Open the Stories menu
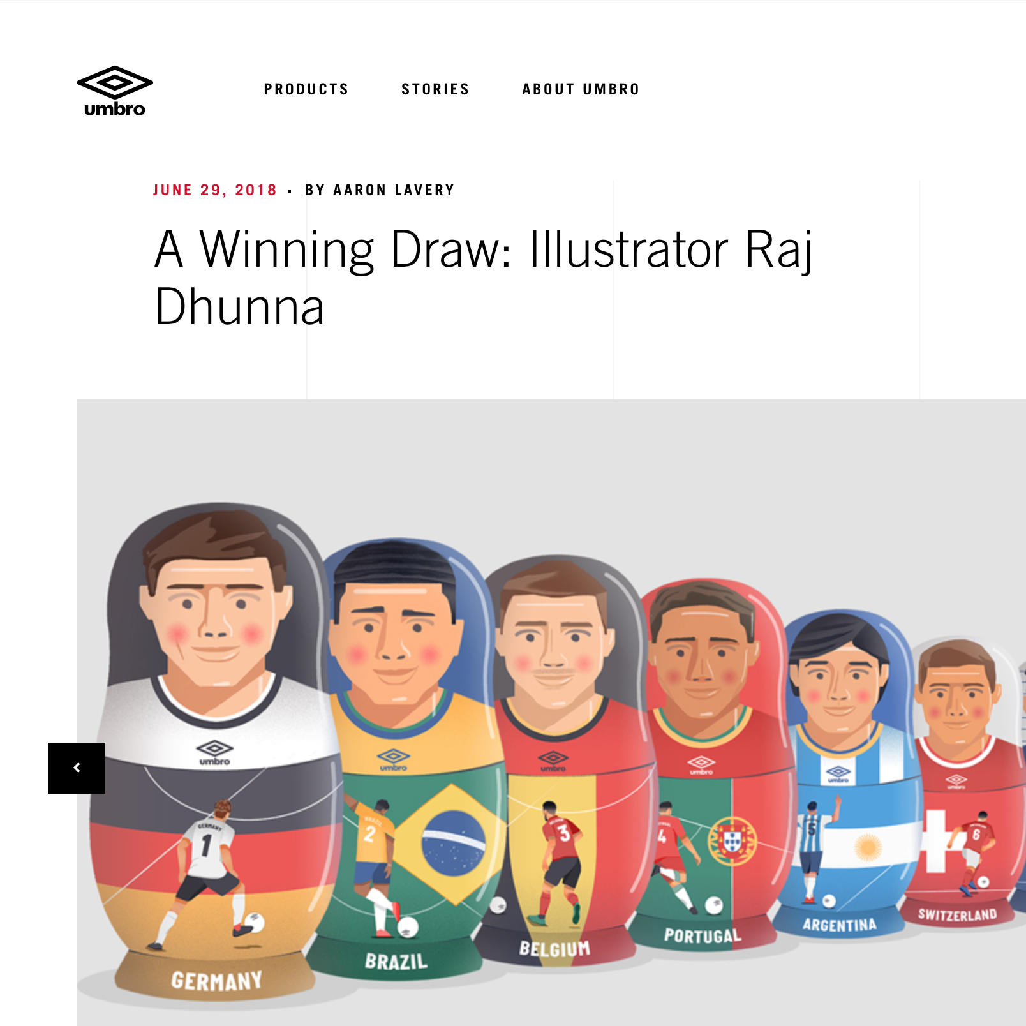The width and height of the screenshot is (1026, 1026). tap(435, 89)
